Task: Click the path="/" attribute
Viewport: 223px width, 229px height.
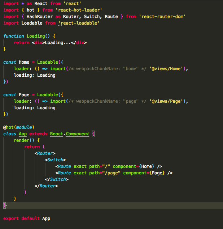Action: 100,166
